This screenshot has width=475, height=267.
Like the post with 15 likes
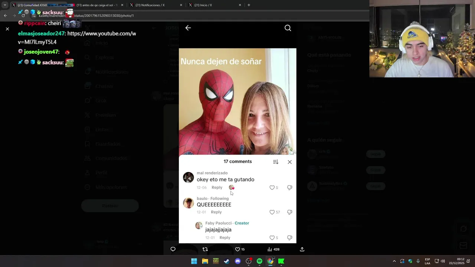pos(240,249)
